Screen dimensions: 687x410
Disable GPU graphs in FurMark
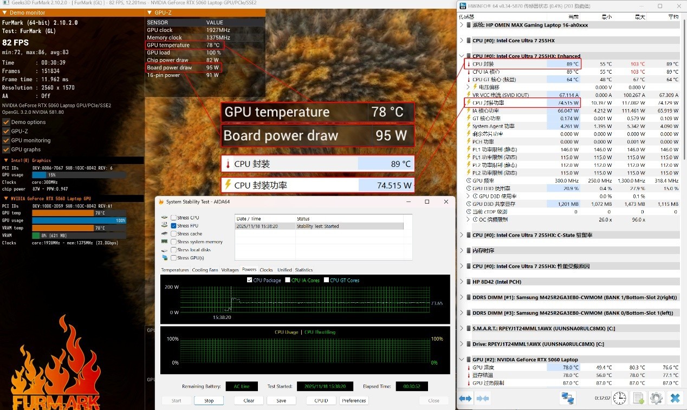pyautogui.click(x=7, y=149)
